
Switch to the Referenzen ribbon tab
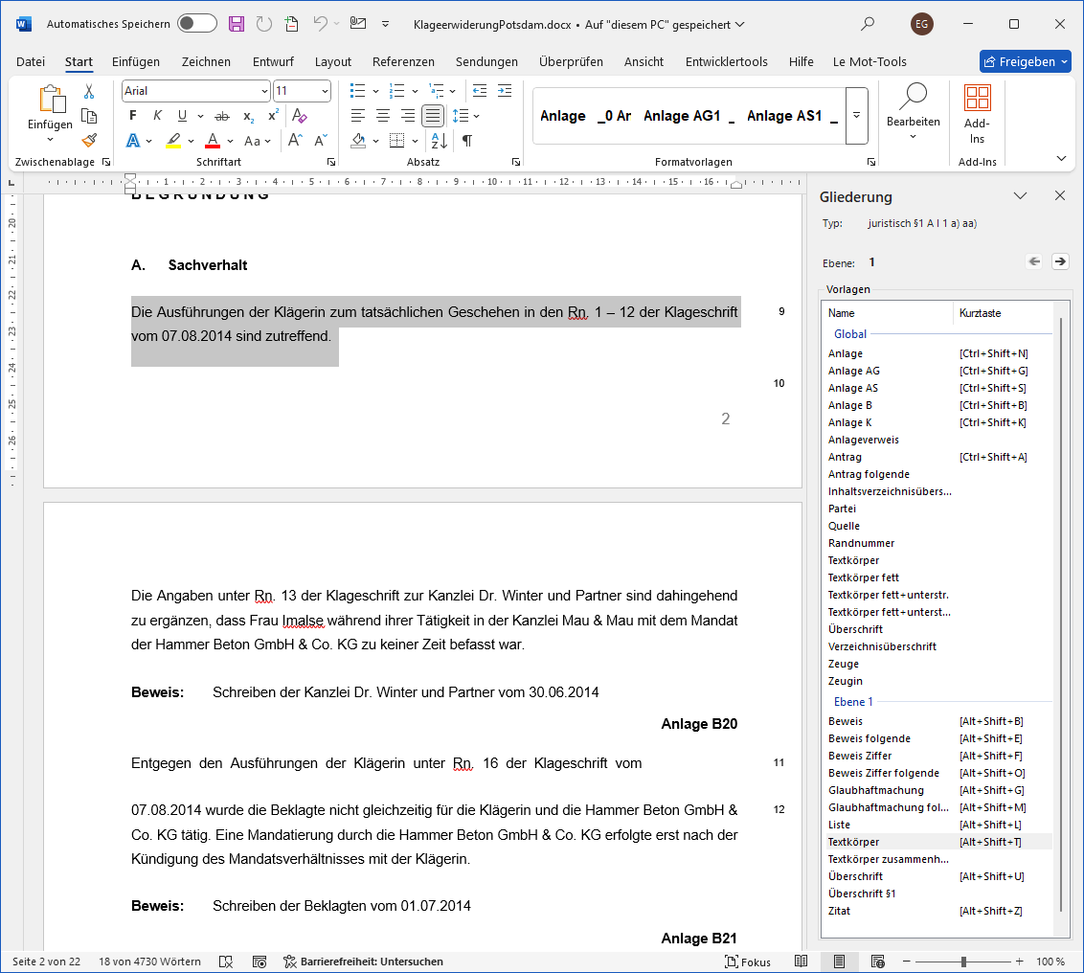403,61
